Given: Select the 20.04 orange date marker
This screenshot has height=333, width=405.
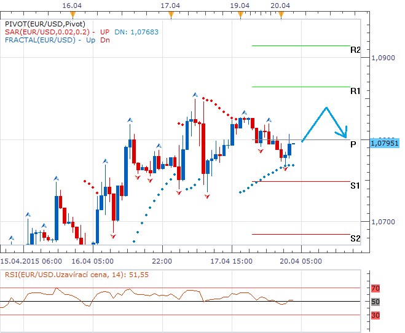Looking at the screenshot, I should (280, 14).
